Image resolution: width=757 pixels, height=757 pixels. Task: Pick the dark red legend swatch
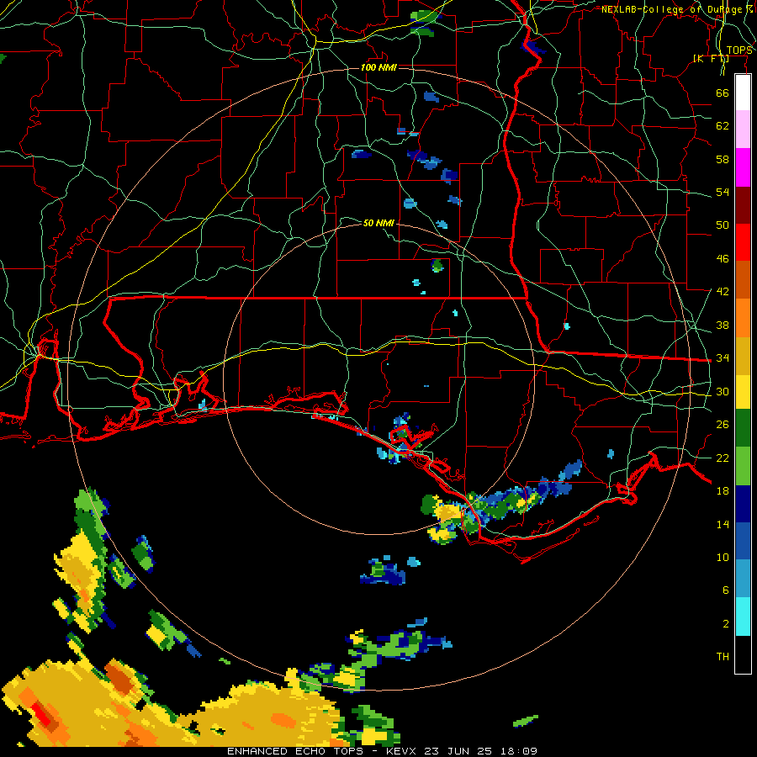tap(743, 204)
